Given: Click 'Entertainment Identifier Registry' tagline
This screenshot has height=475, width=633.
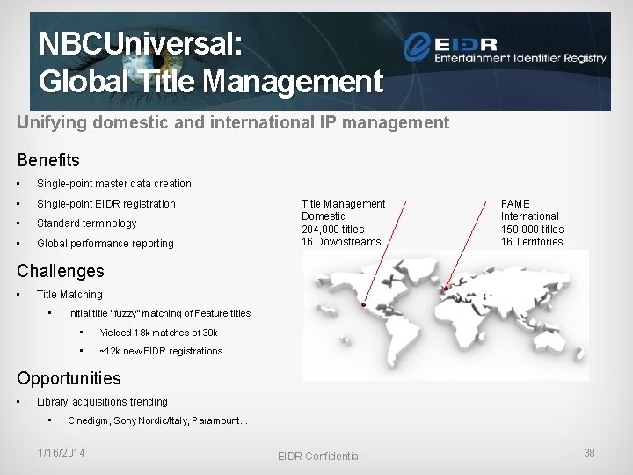Looking at the screenshot, I should [x=520, y=58].
